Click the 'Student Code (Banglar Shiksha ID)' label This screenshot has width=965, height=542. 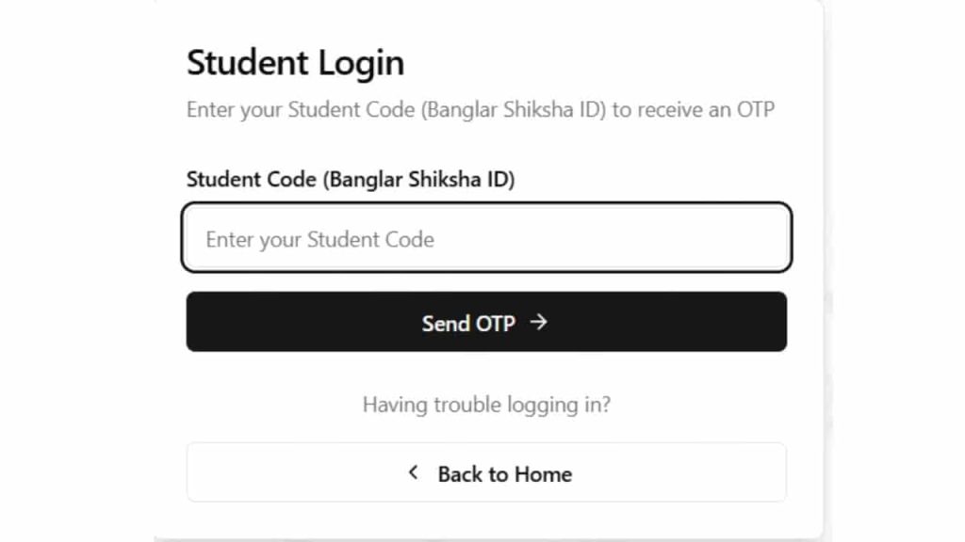coord(351,180)
